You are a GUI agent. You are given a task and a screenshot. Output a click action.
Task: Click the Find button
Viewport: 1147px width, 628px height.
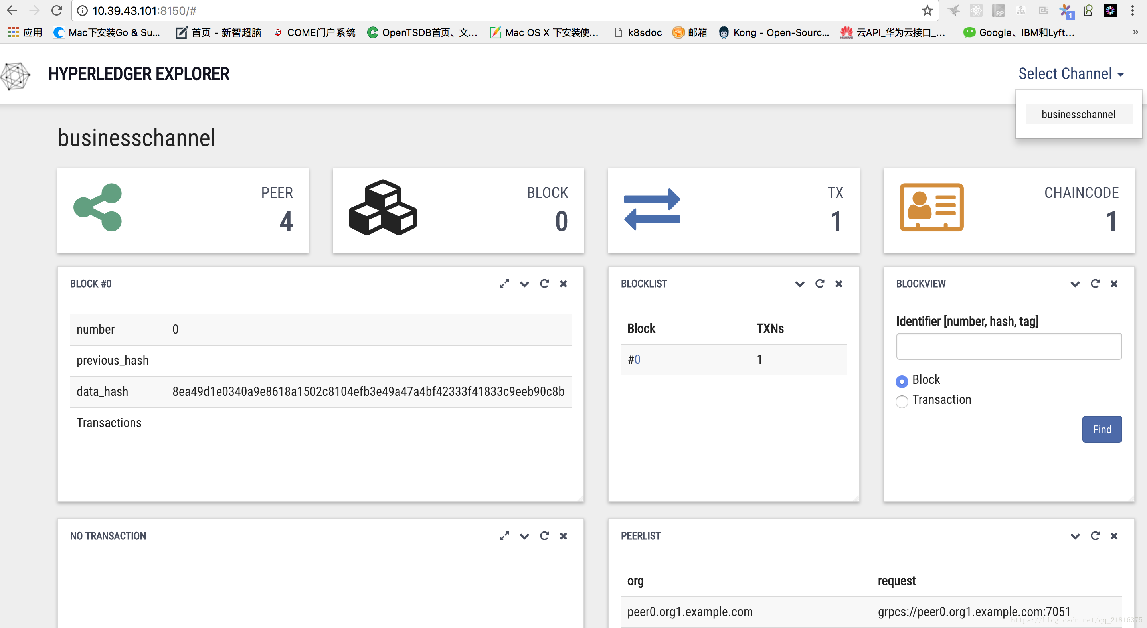tap(1102, 429)
